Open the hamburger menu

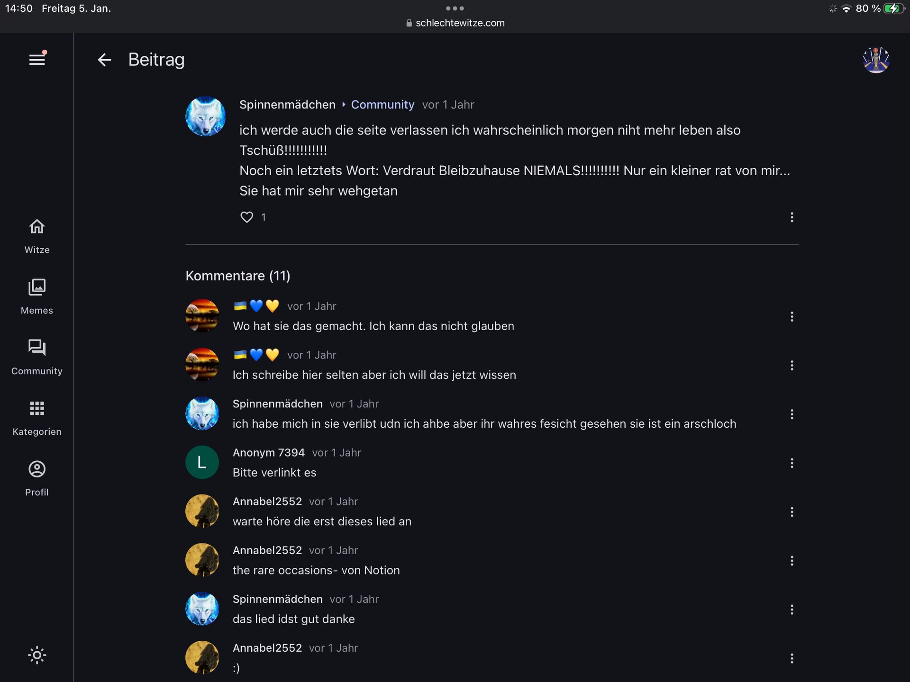coord(37,60)
